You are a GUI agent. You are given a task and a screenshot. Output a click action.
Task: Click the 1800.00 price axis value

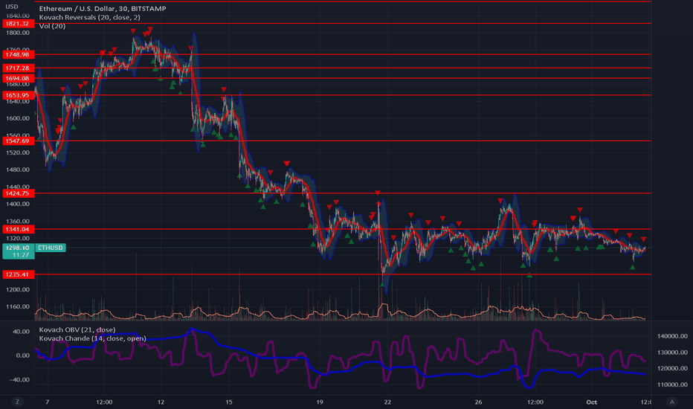coord(18,33)
